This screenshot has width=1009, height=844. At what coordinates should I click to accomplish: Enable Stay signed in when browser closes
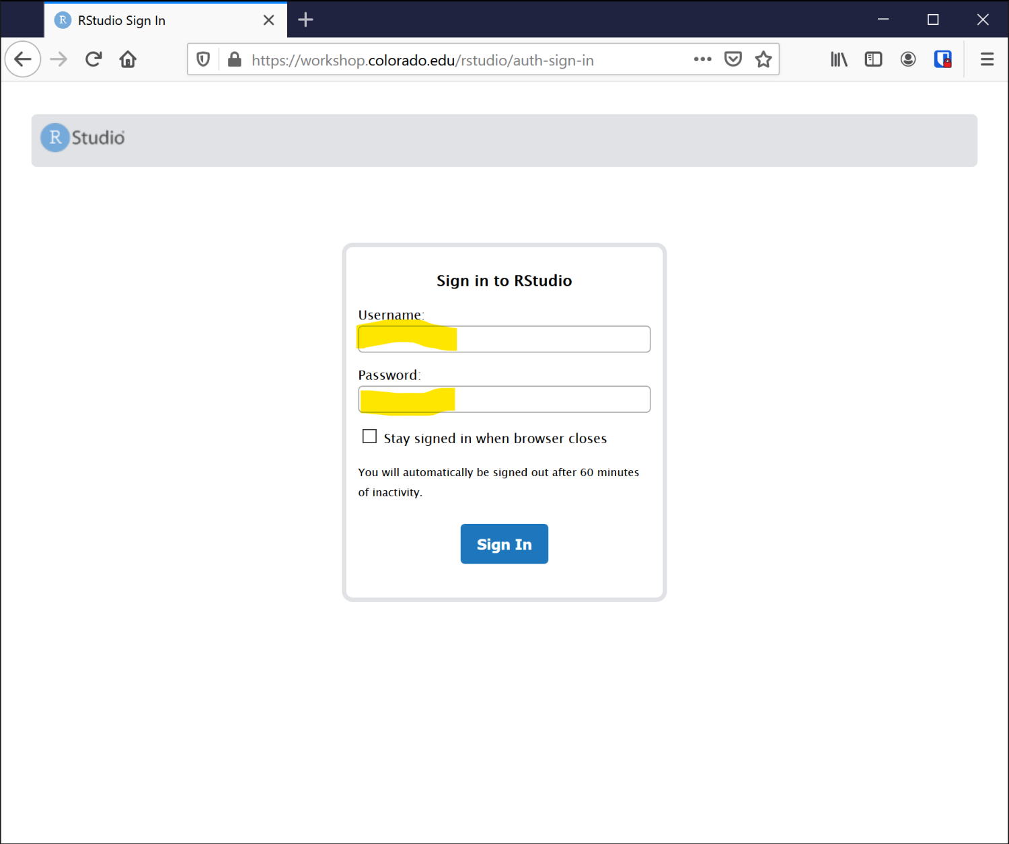pos(369,436)
